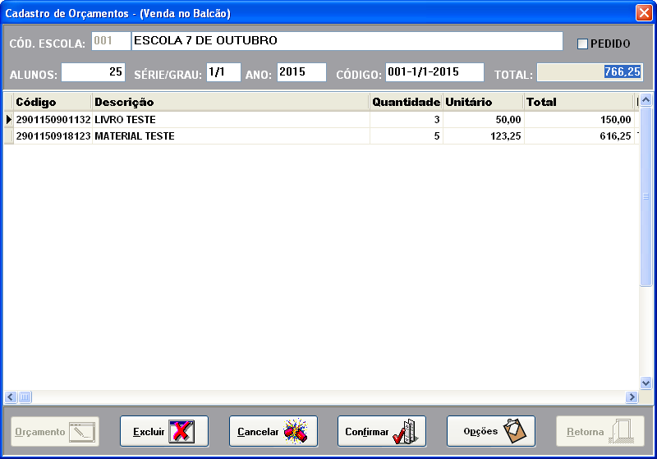Click the ANO field showing 2015
This screenshot has height=459, width=657.
(x=301, y=72)
